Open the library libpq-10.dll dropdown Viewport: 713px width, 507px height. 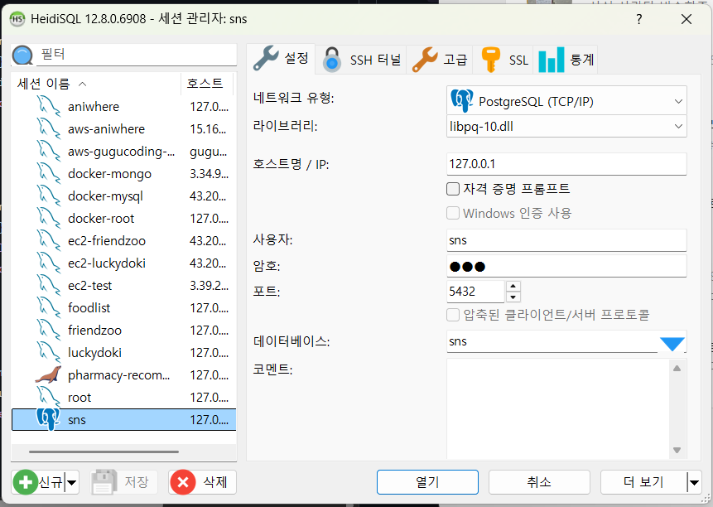pos(678,127)
